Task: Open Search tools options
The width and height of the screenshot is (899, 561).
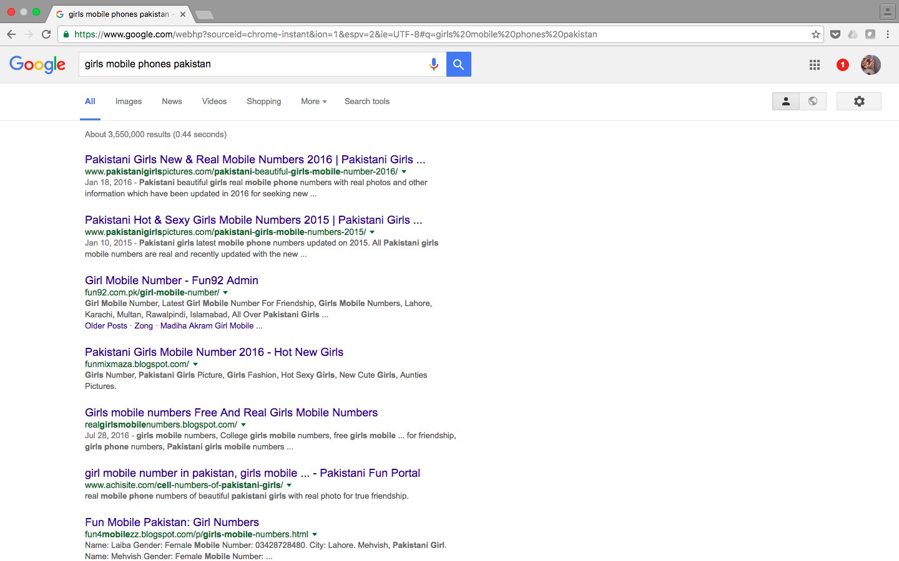Action: [x=367, y=102]
